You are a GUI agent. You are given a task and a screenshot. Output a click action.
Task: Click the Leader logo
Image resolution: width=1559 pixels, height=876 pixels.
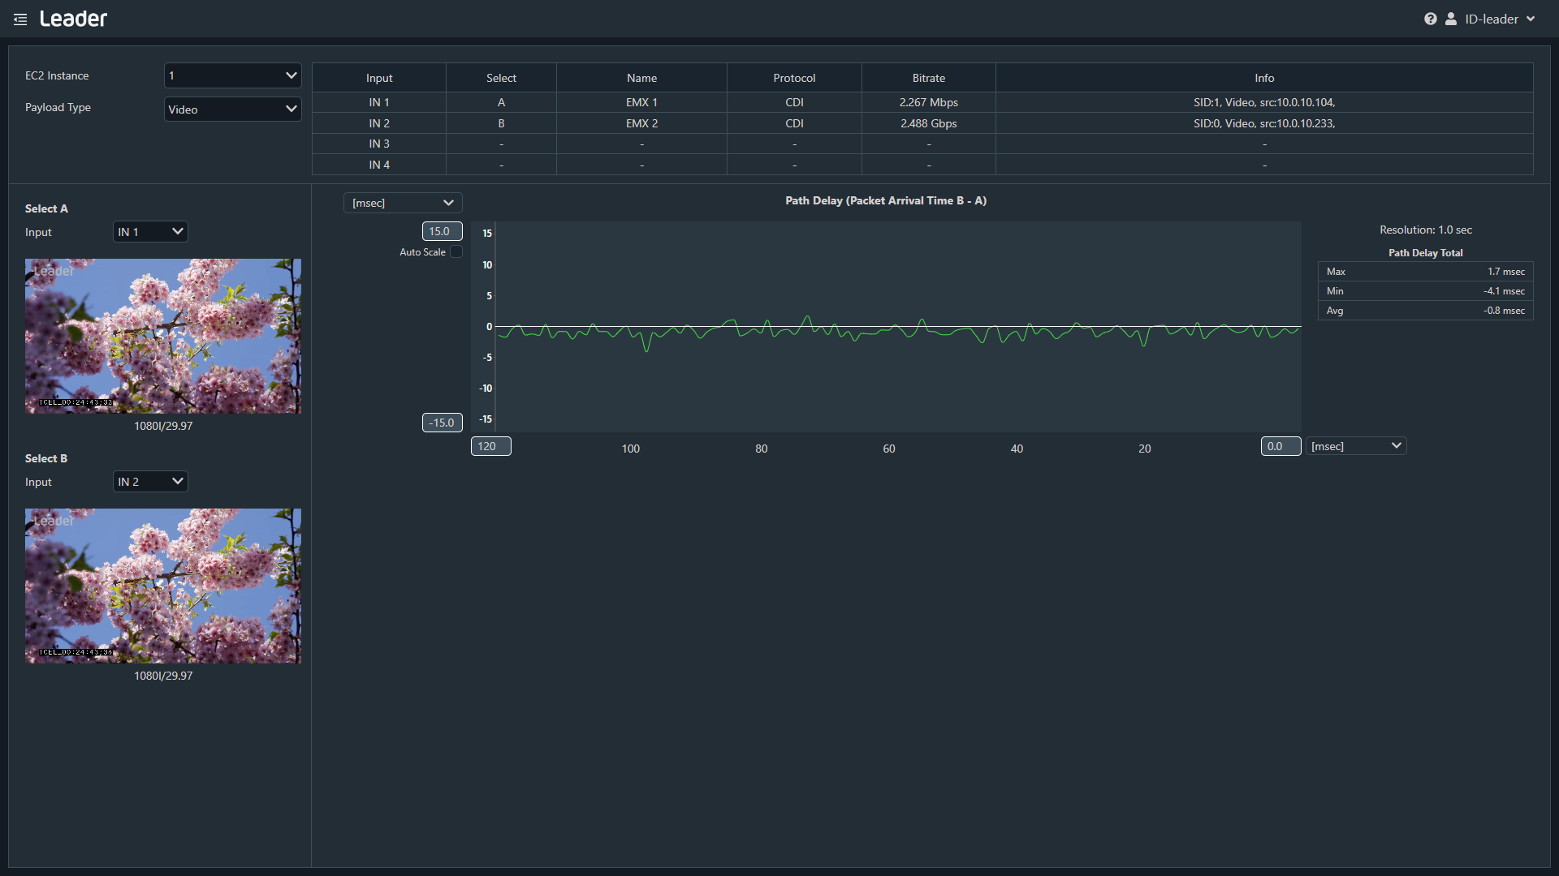point(73,19)
